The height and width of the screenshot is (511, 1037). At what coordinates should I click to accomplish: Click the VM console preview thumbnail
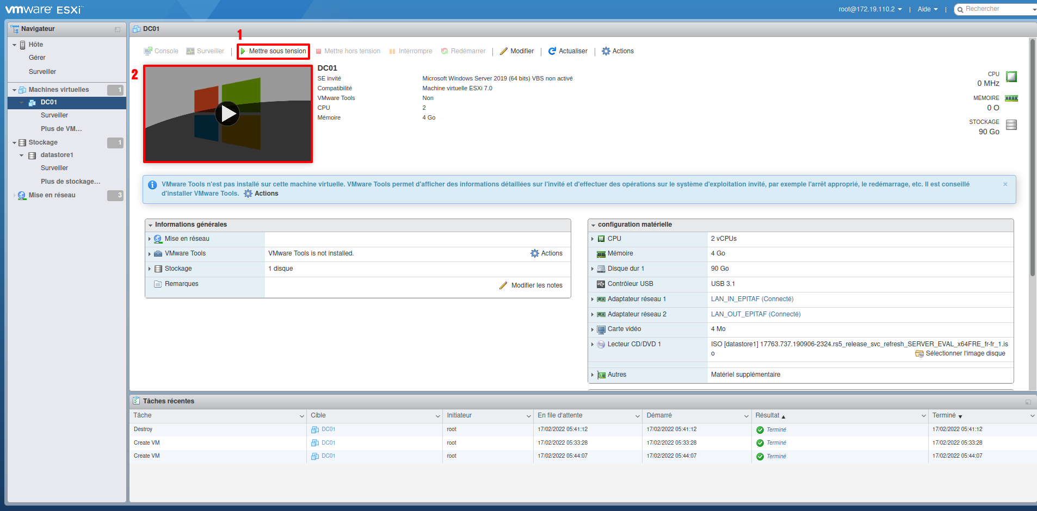(x=228, y=114)
